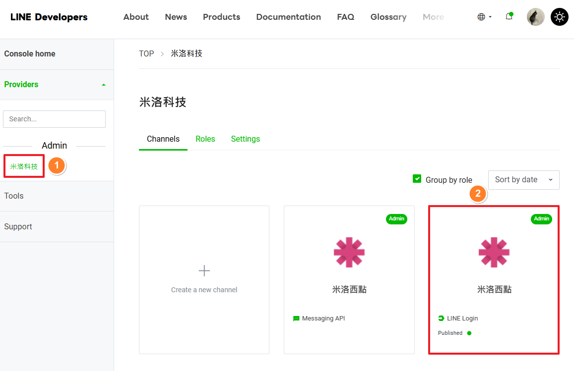The height and width of the screenshot is (371, 574).
Task: Click the 米洛科技 provider link in sidebar
Action: [x=24, y=166]
